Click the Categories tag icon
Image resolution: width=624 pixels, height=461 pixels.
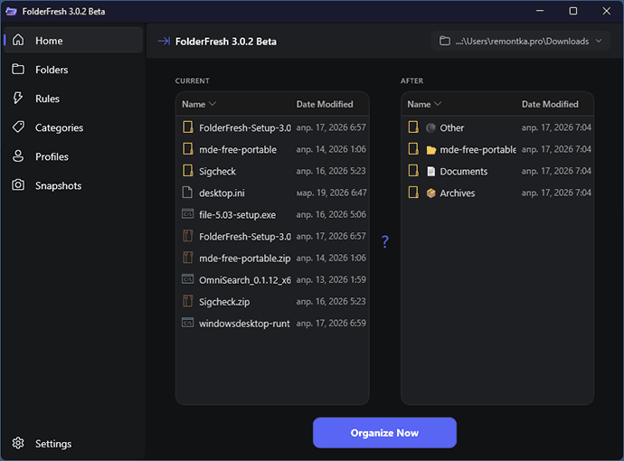tap(18, 127)
